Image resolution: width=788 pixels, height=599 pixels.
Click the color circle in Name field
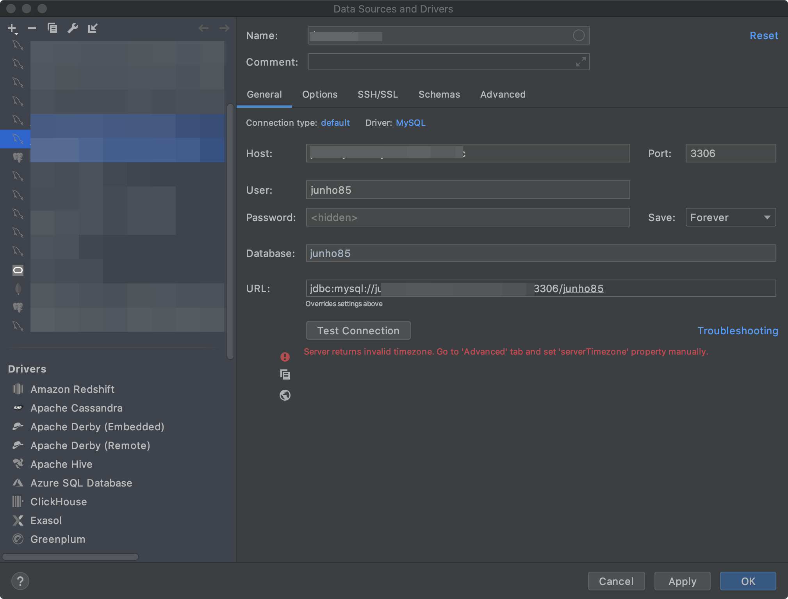pos(578,36)
